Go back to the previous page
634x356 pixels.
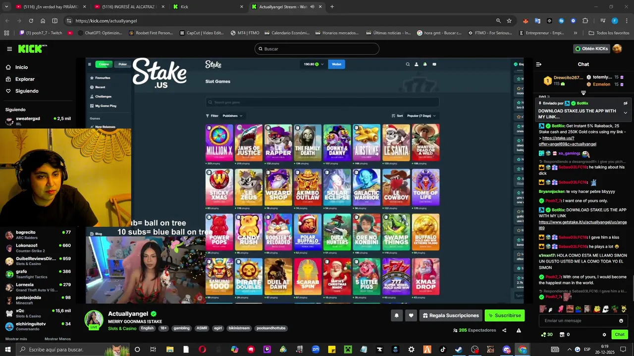(7, 21)
